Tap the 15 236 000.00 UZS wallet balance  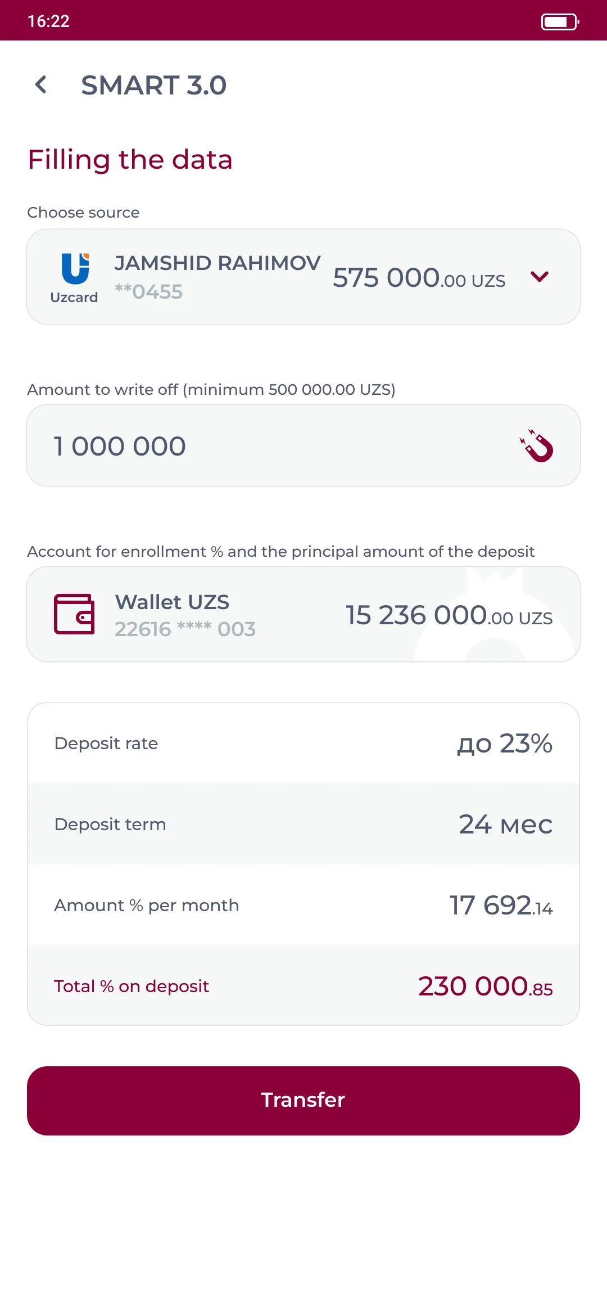click(x=449, y=615)
